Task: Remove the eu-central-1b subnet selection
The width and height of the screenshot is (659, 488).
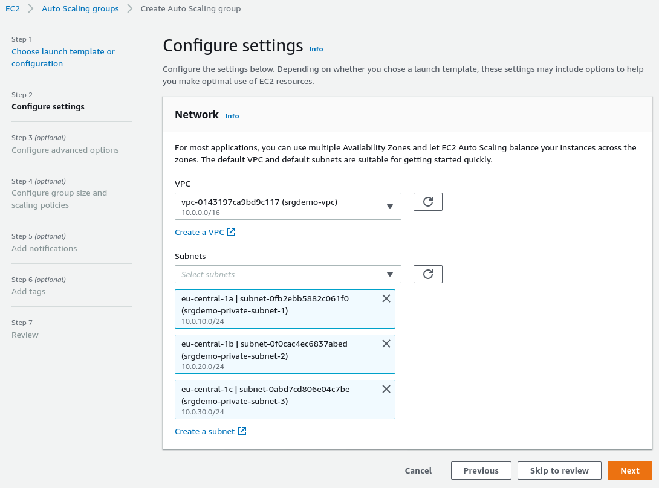Action: [386, 344]
